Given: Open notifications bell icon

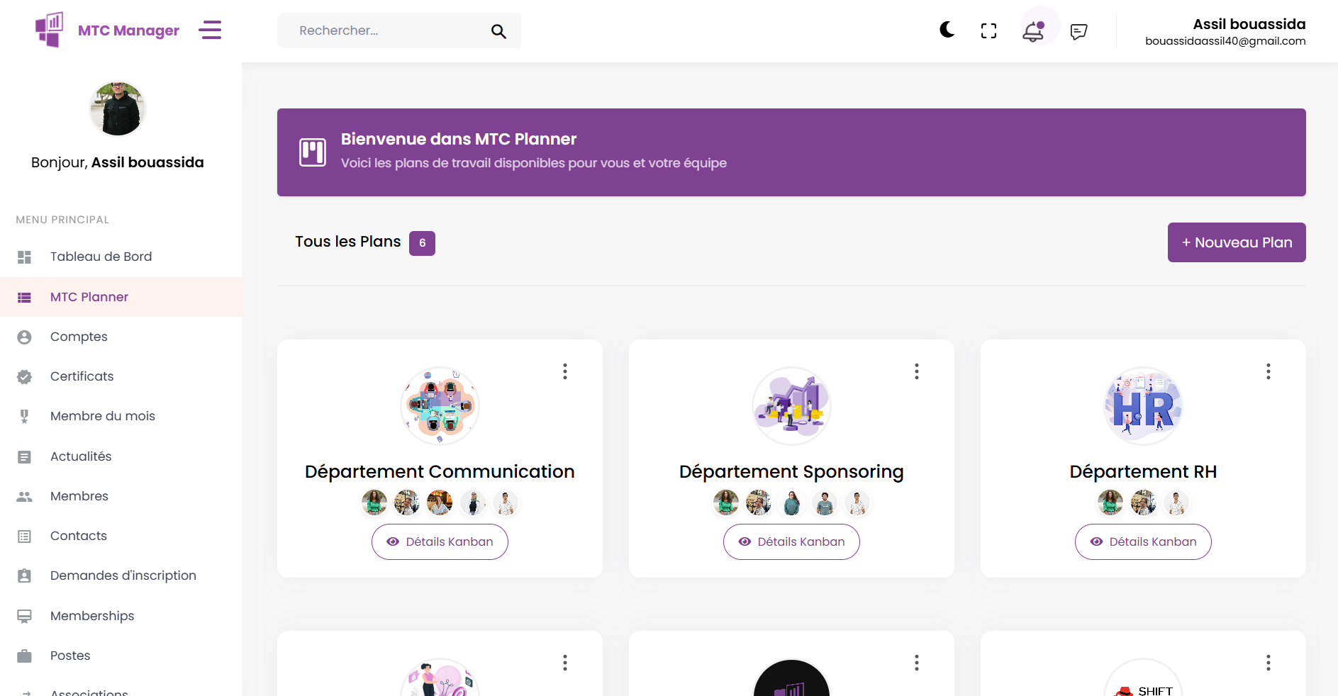Looking at the screenshot, I should tap(1033, 30).
